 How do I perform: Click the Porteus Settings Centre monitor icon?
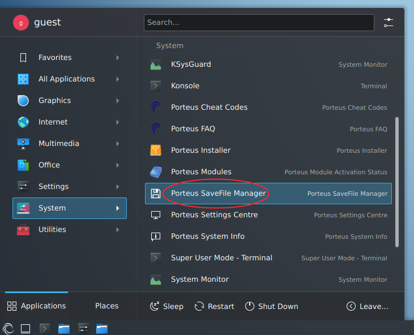pyautogui.click(x=156, y=215)
